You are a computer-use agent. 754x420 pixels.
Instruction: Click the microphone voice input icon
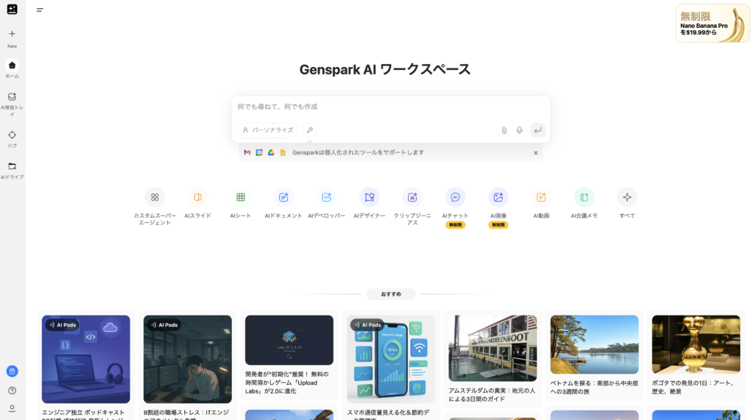[519, 130]
